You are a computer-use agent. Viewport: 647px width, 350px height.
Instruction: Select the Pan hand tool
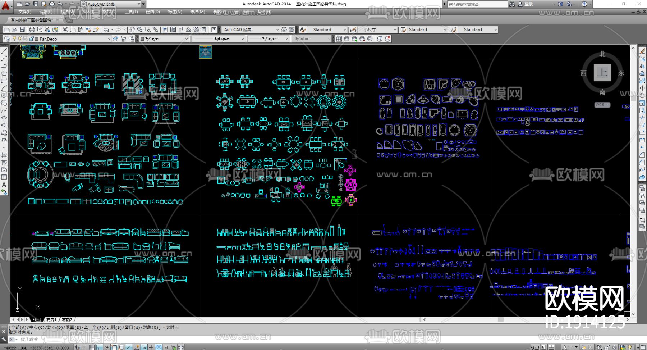[x=132, y=29]
